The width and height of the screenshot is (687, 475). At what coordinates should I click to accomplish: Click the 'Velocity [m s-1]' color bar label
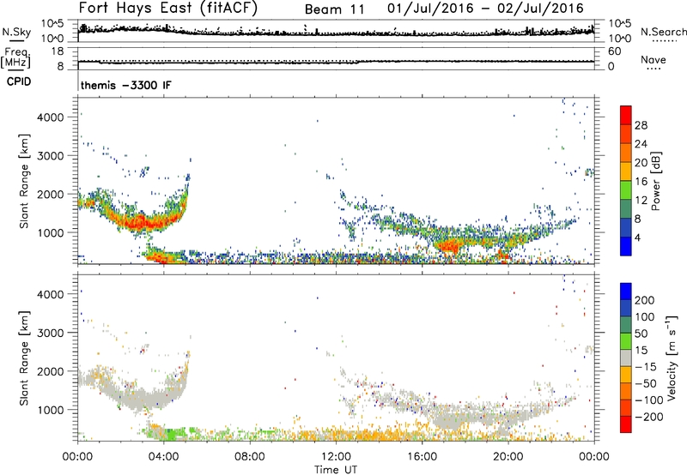pos(672,358)
